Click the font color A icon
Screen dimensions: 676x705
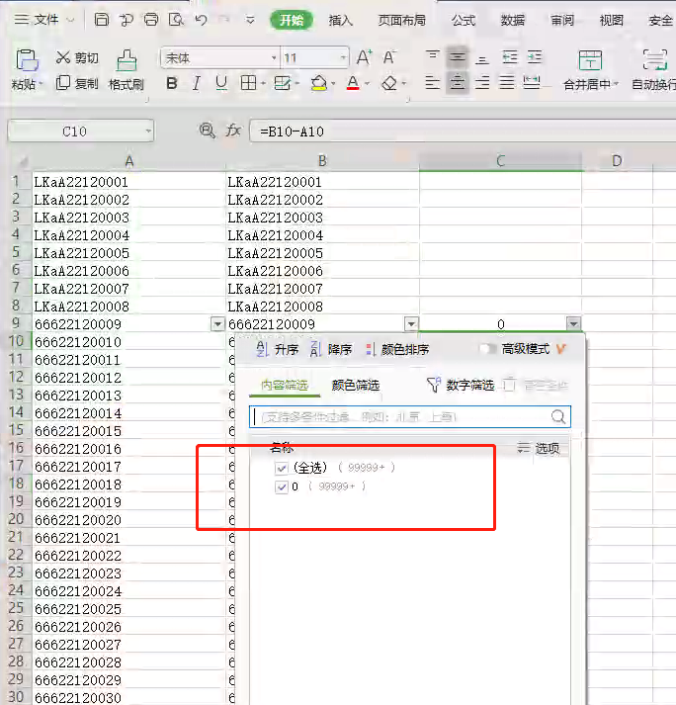point(353,83)
